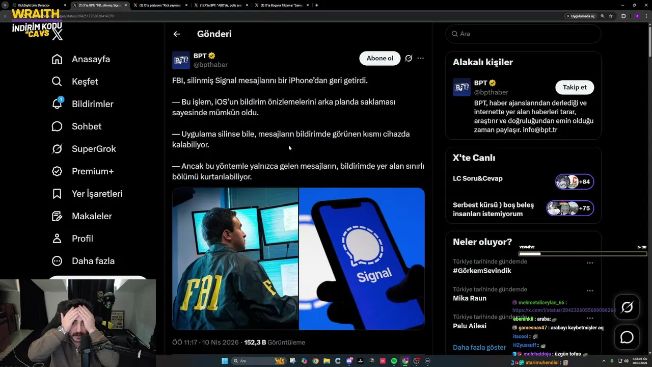Image resolution: width=652 pixels, height=367 pixels.
Task: Open browser extensions puzzle icon
Action: (623, 16)
